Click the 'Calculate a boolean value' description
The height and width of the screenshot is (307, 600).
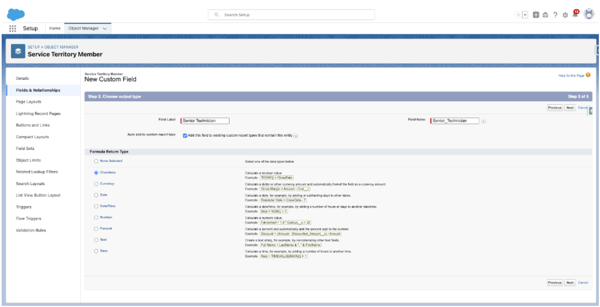262,173
